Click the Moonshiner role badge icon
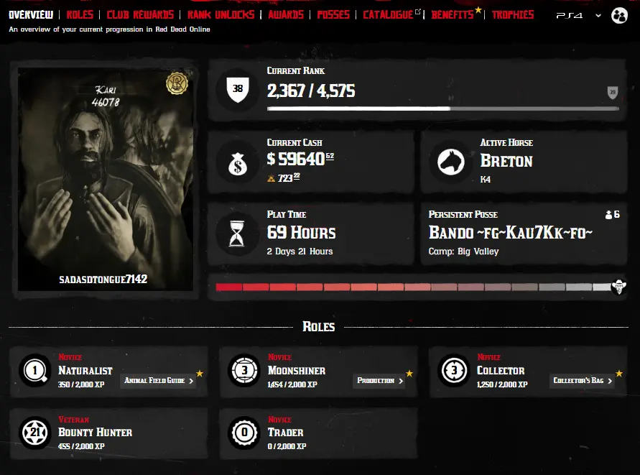 [x=244, y=371]
